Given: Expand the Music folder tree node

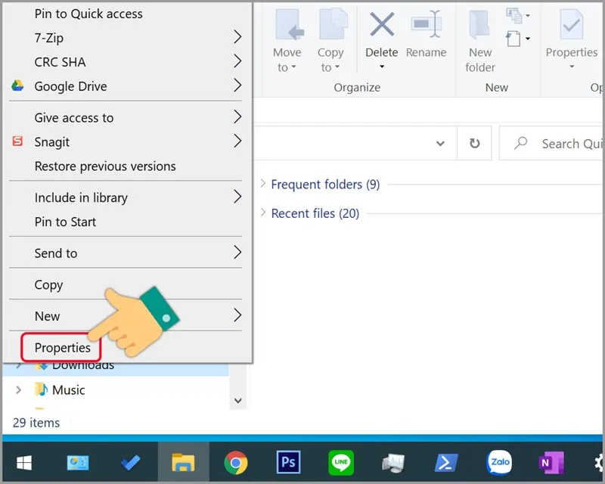Looking at the screenshot, I should (20, 390).
